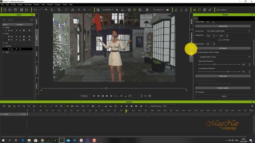
Task: Click the Conform button in the top toolbar
Action: coord(222,10)
